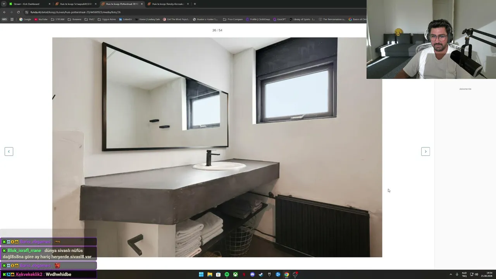The width and height of the screenshot is (496, 279).
Task: Open the Basics of Onli... bookmark
Action: tap(357, 19)
